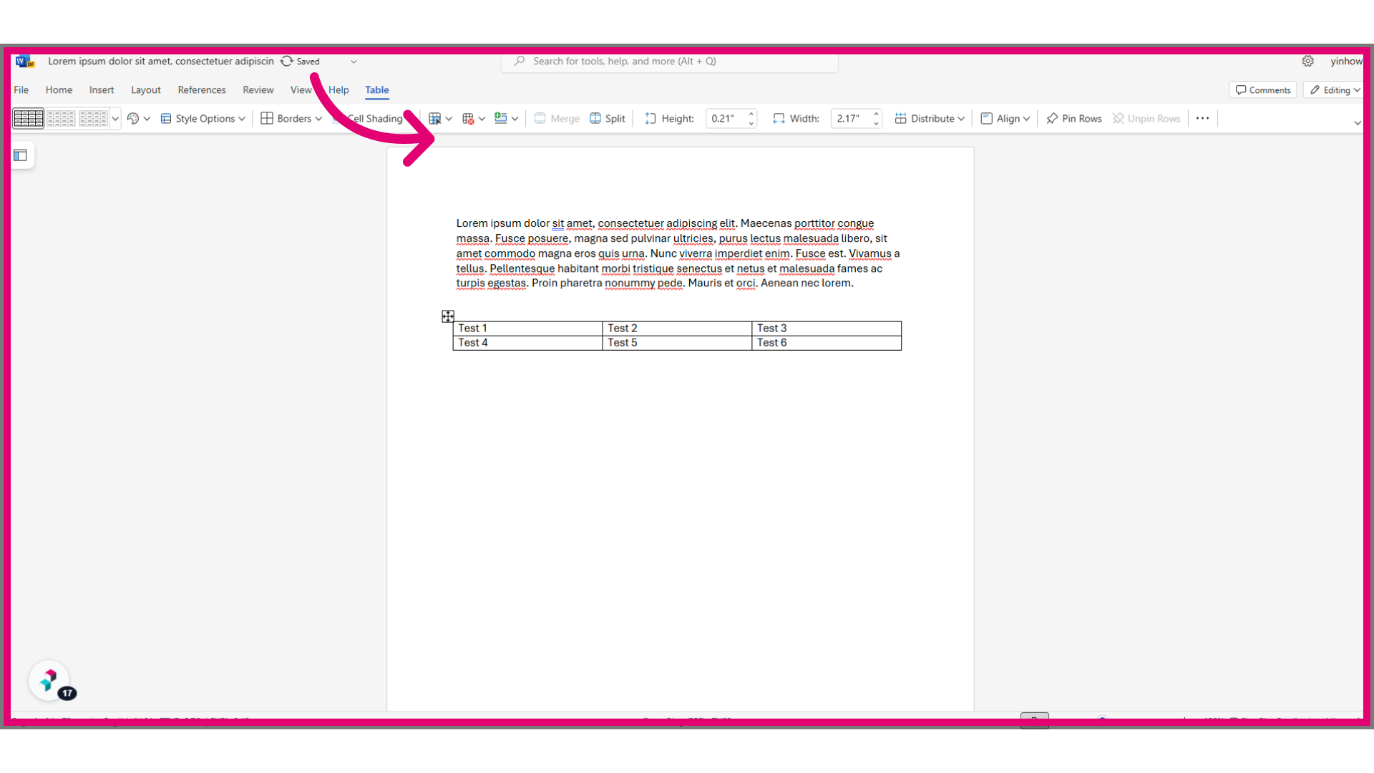Expand the Borders dropdown
Screen dimensions: 1374x773
[x=291, y=119]
